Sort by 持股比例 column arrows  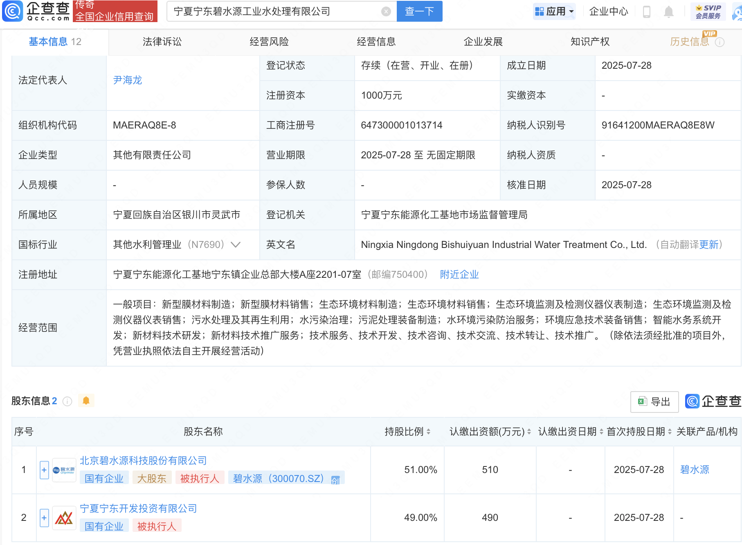428,432
